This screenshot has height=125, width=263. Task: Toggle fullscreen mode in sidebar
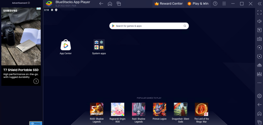[x=259, y=13]
